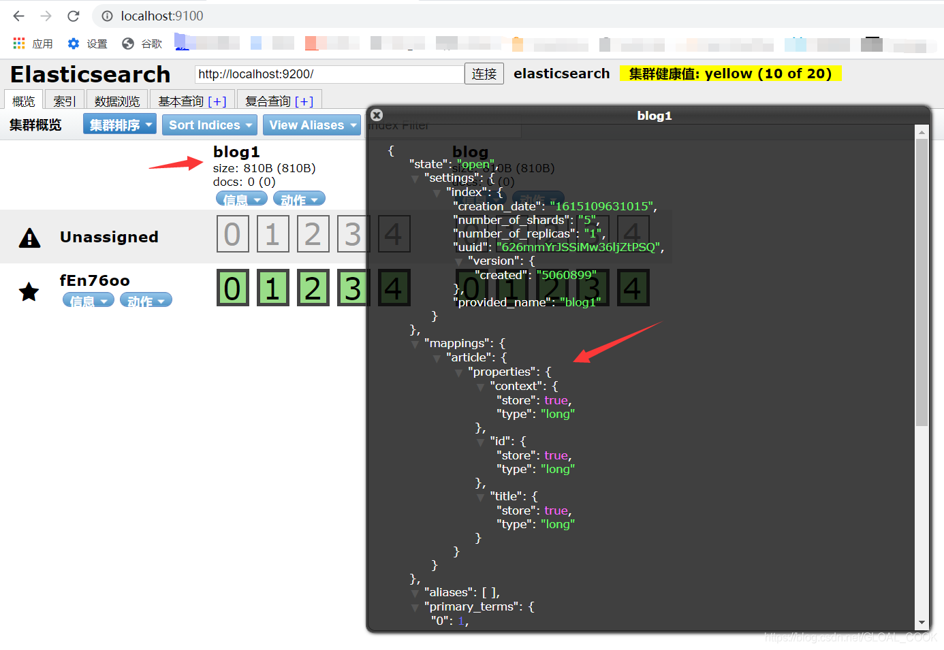Select unassigned shard 3

point(352,234)
